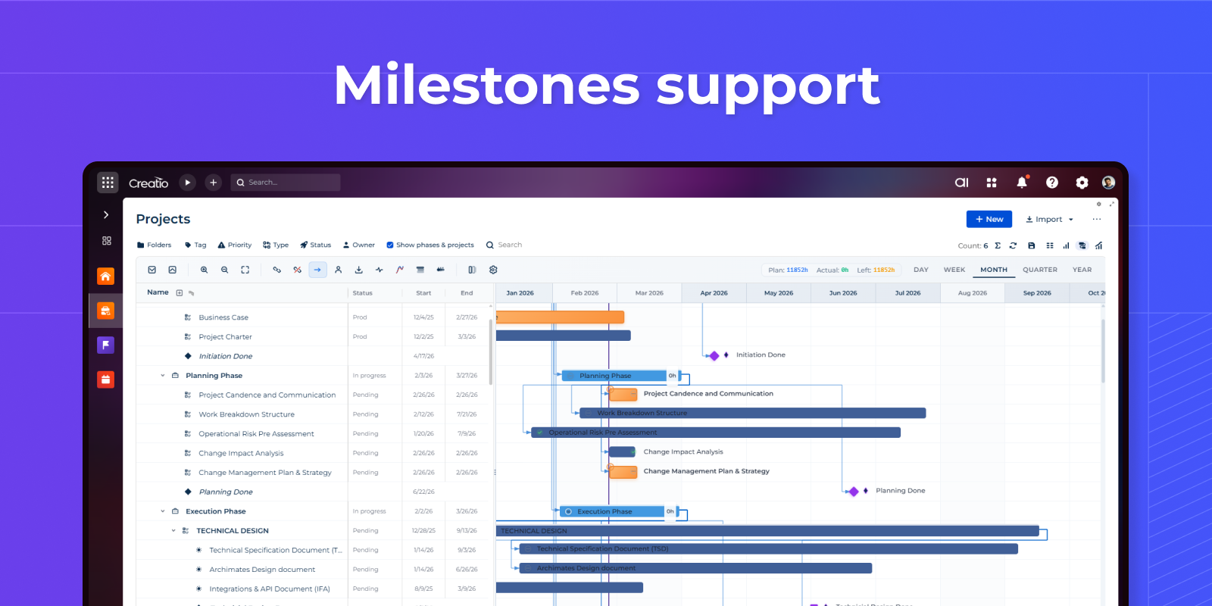The width and height of the screenshot is (1212, 606).
Task: Toggle the highlighted arrow tool button
Action: point(317,270)
